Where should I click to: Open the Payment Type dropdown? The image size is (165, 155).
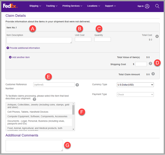coord(135,95)
